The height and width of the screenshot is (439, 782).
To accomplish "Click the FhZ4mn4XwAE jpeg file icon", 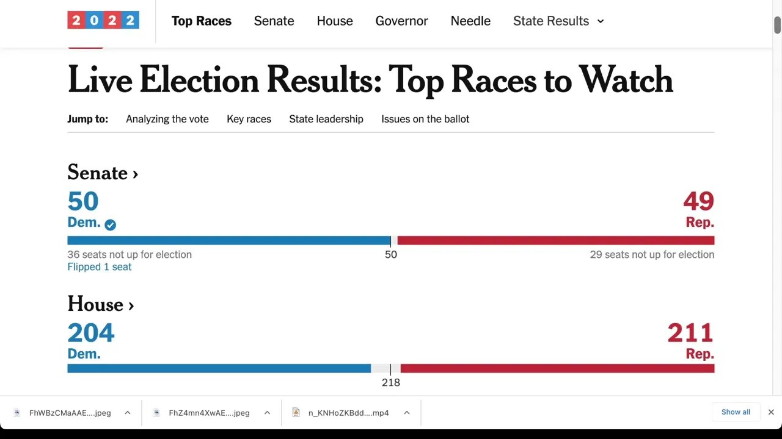I will click(x=156, y=413).
